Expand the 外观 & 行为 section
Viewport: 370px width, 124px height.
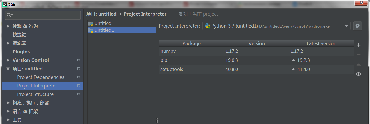click(x=8, y=26)
